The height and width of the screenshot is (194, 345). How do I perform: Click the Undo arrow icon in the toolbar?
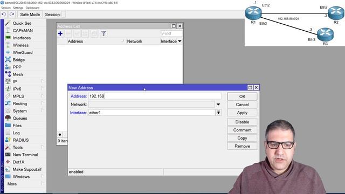click(4, 15)
